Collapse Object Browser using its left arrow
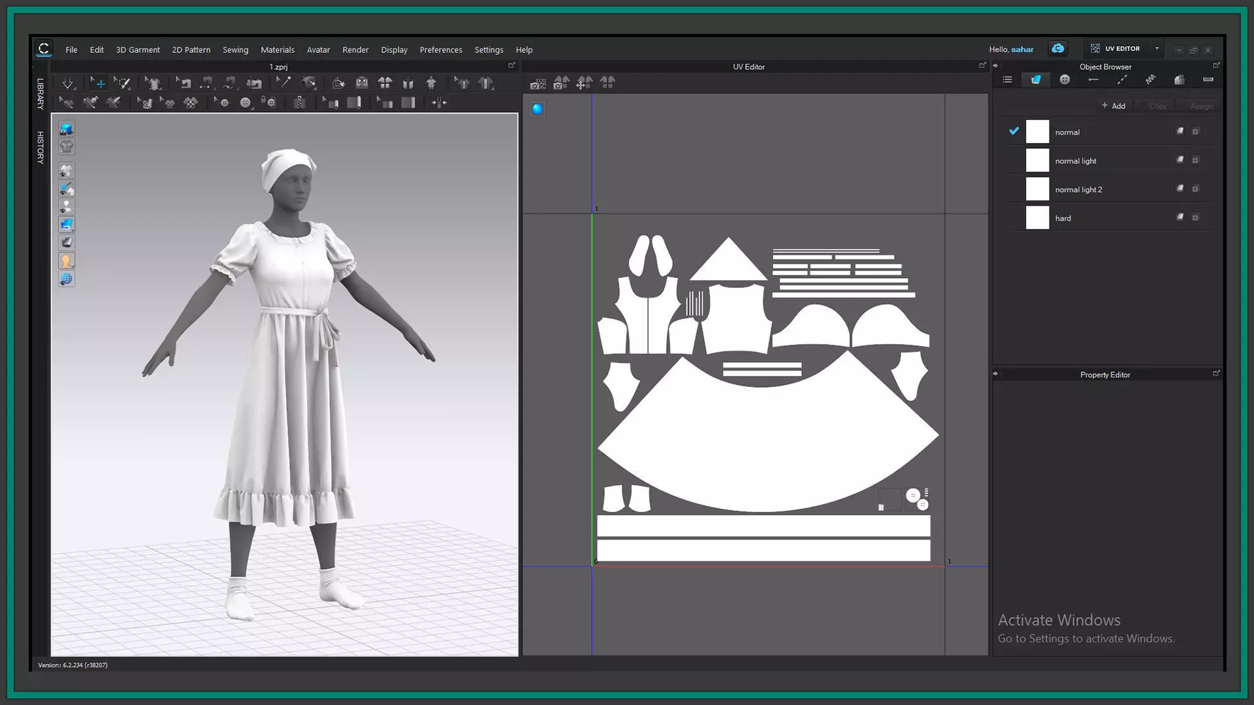The width and height of the screenshot is (1254, 705). pyautogui.click(x=995, y=66)
